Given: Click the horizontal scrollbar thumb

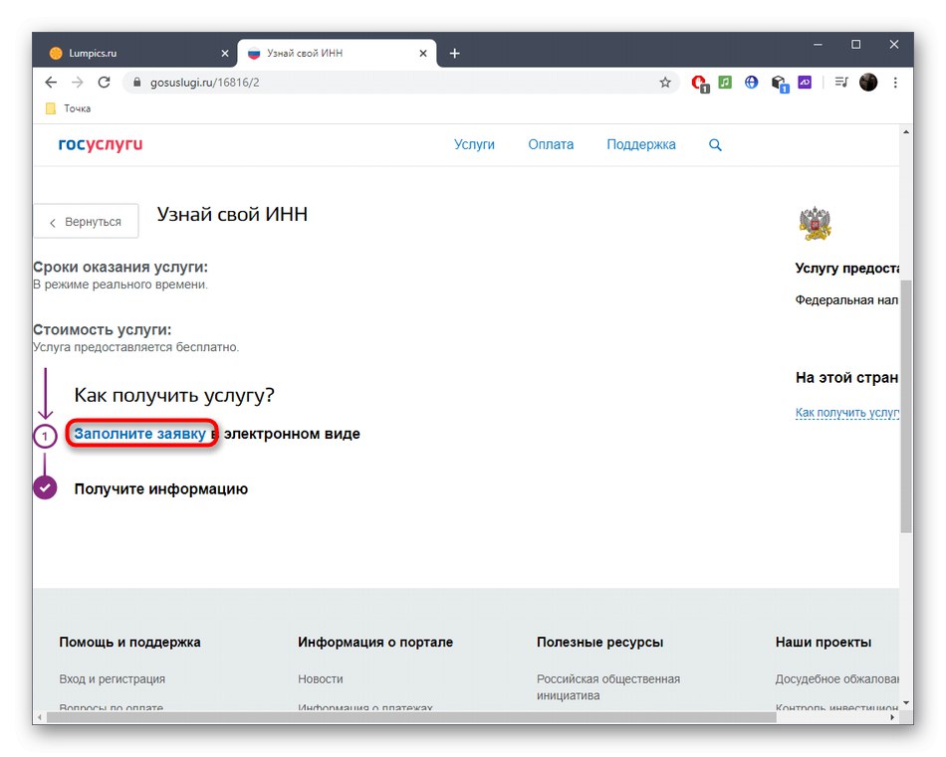Looking at the screenshot, I should pyautogui.click(x=411, y=717).
